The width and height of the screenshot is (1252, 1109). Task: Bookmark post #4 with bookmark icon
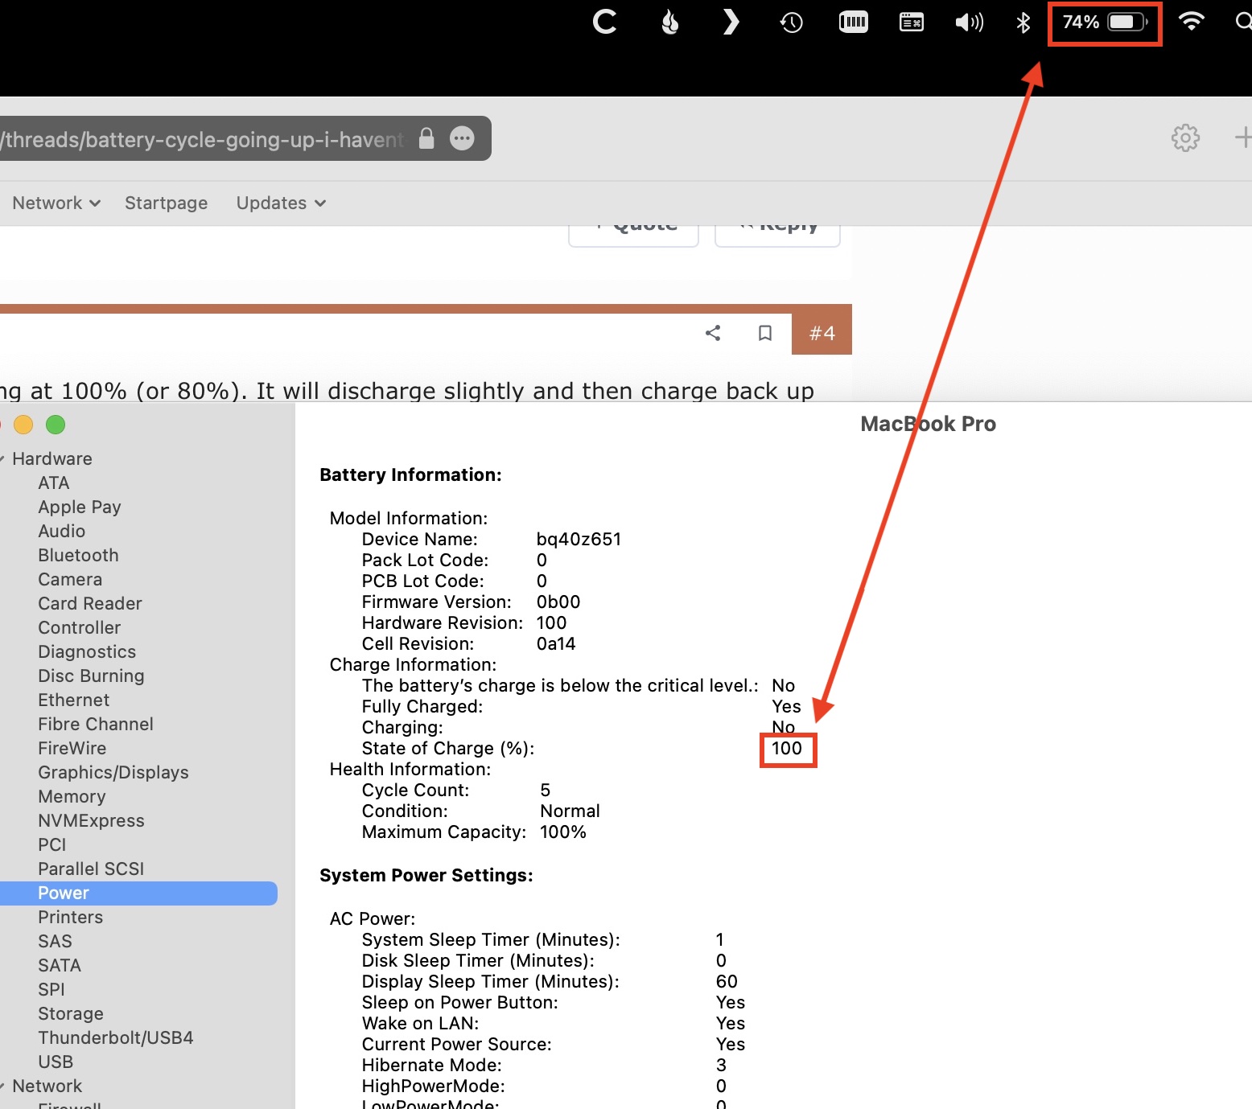(x=765, y=333)
